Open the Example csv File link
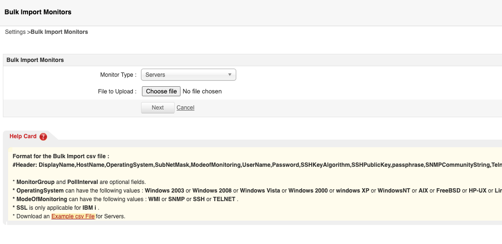The image size is (502, 244). tap(73, 216)
